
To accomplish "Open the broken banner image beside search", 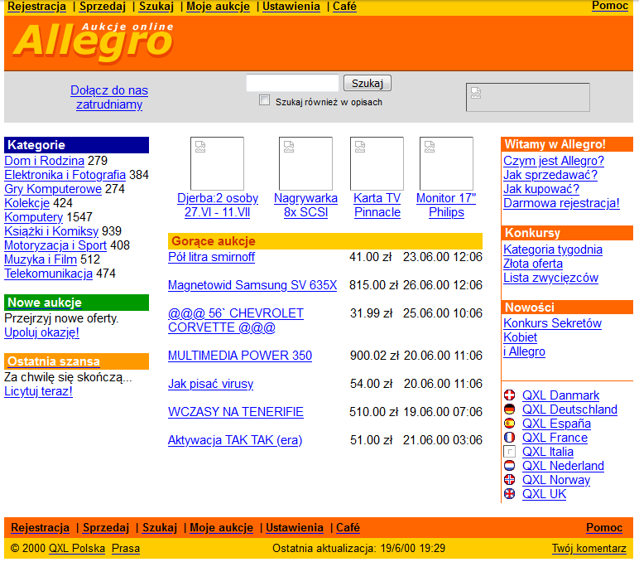I will [x=528, y=97].
